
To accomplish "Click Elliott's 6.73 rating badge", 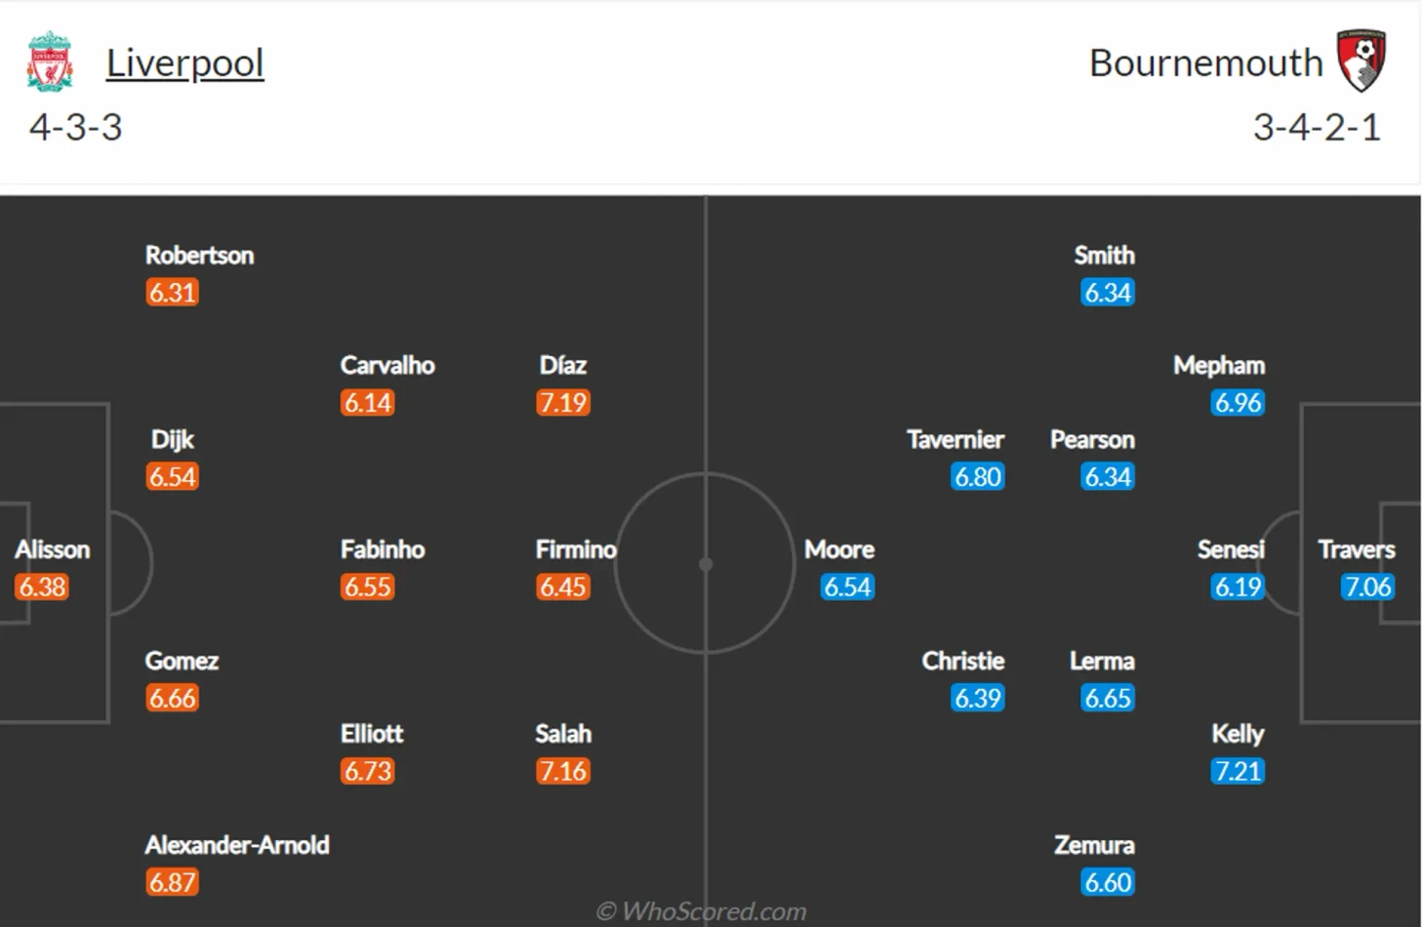I will pyautogui.click(x=368, y=771).
